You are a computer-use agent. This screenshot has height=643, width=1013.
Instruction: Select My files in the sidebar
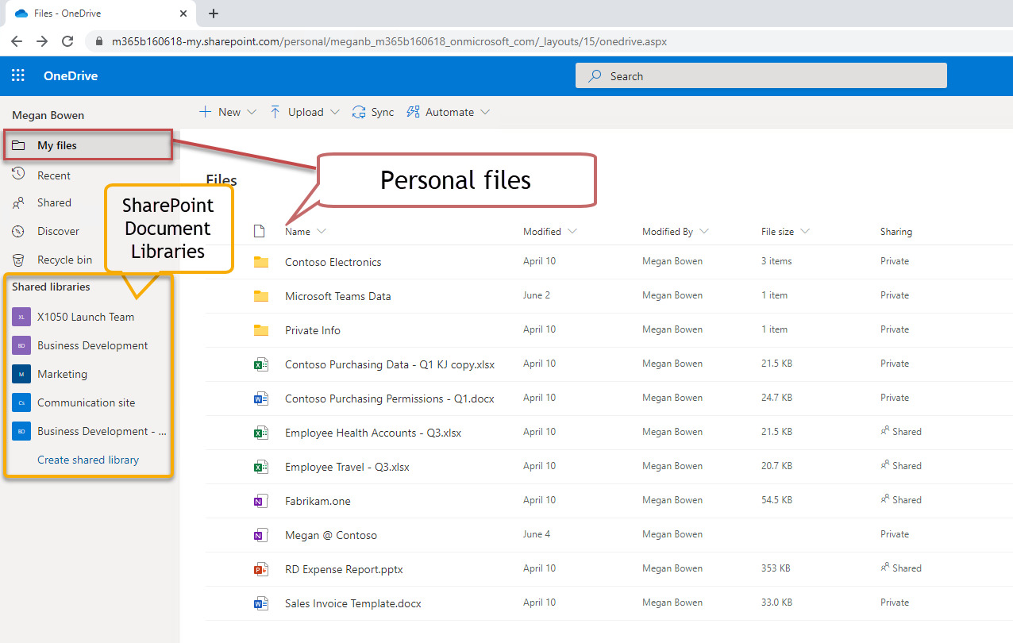coord(88,145)
